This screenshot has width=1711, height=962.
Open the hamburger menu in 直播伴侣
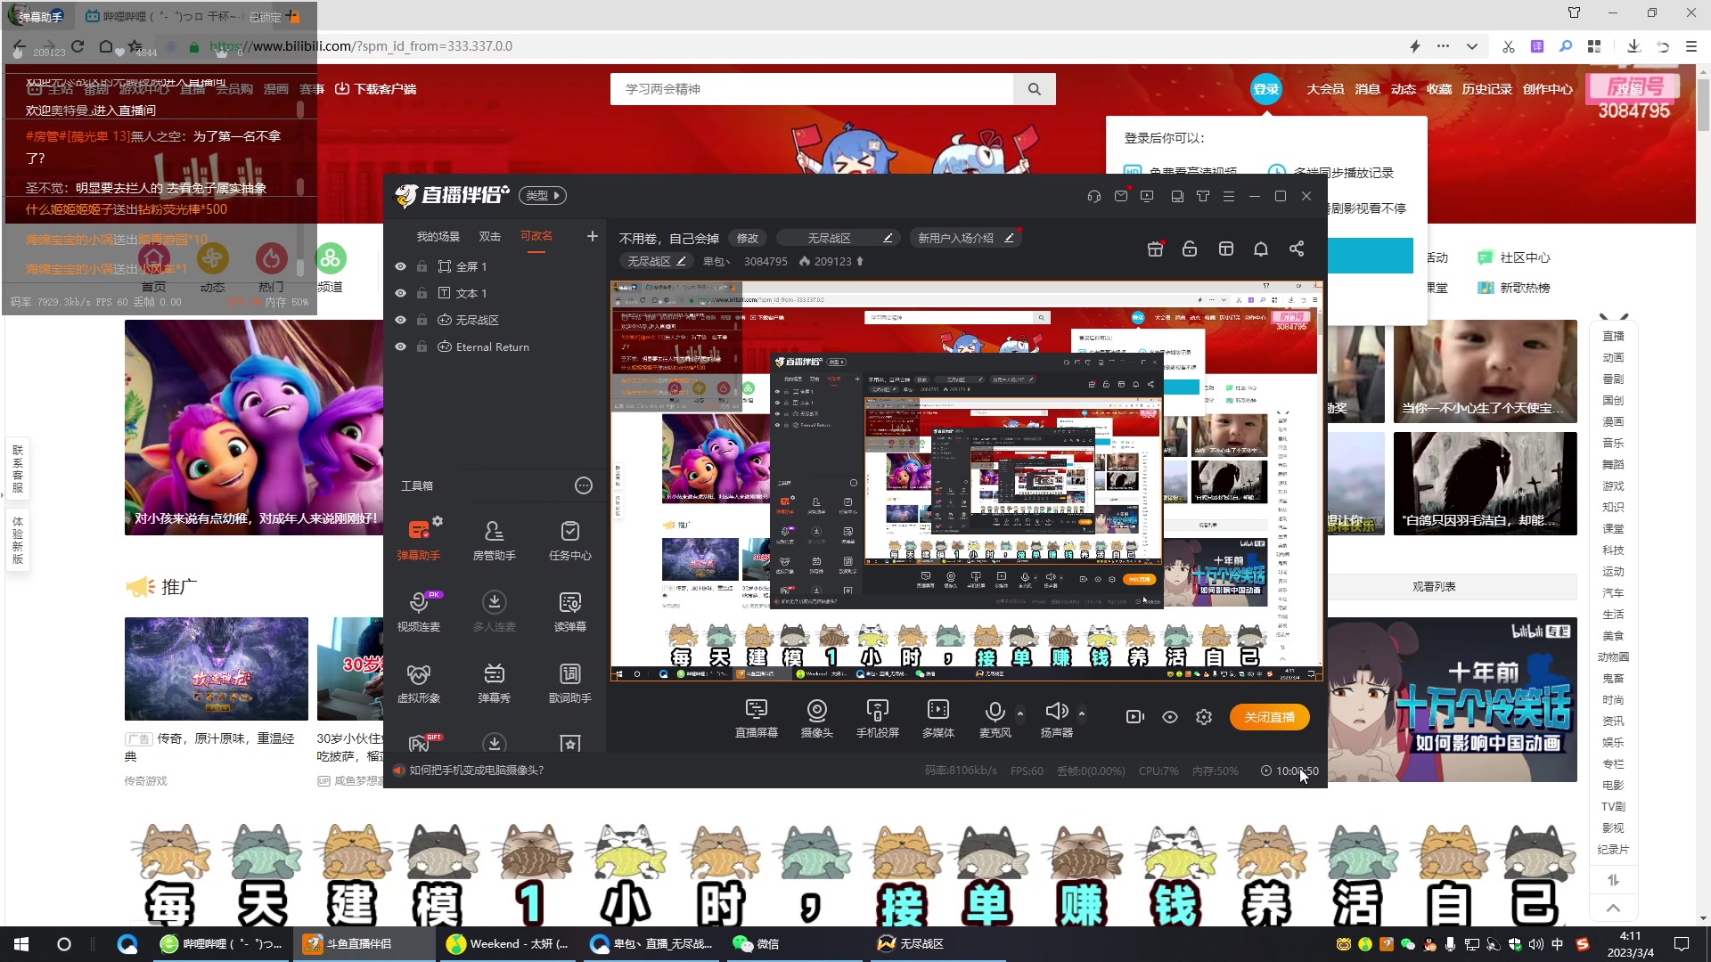[x=1229, y=196]
